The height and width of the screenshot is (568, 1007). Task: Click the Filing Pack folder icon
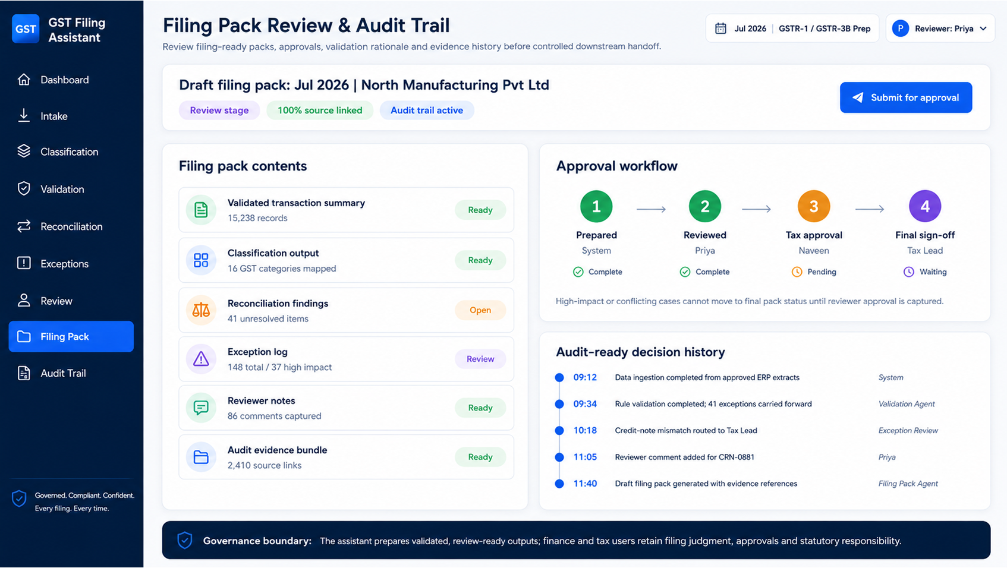pos(24,336)
